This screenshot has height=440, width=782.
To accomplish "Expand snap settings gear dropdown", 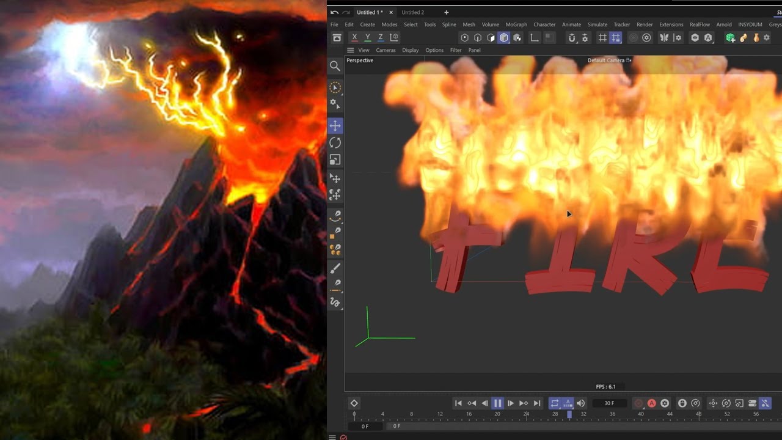I will click(x=585, y=38).
